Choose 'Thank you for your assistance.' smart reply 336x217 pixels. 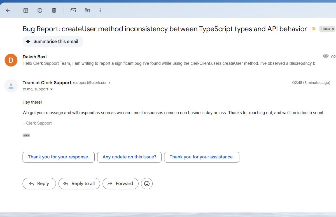pyautogui.click(x=202, y=157)
